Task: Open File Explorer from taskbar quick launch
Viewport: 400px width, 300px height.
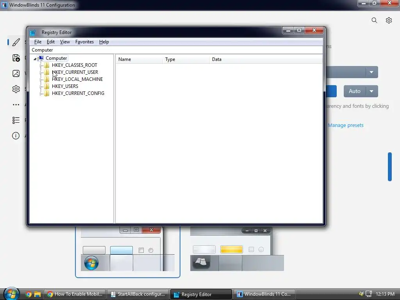Action: 37,295
